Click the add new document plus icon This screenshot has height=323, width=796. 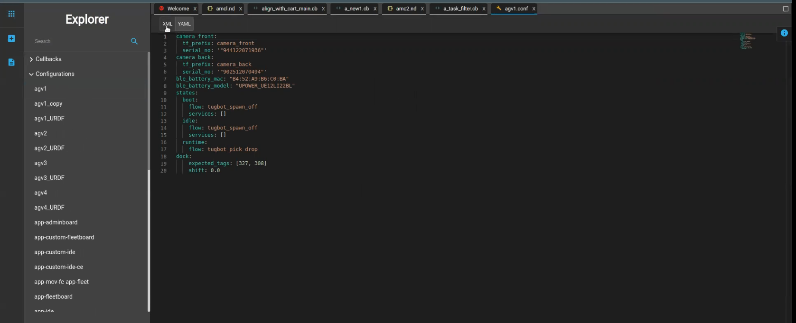11,38
